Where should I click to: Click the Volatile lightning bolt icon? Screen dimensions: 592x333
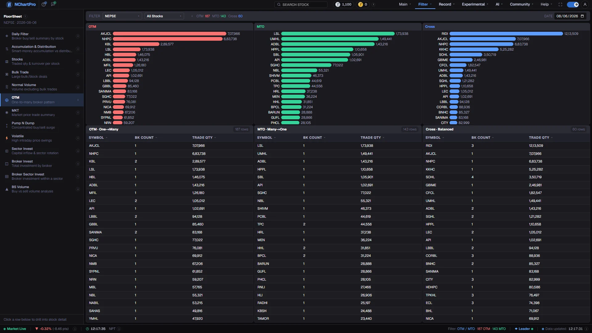(7, 138)
